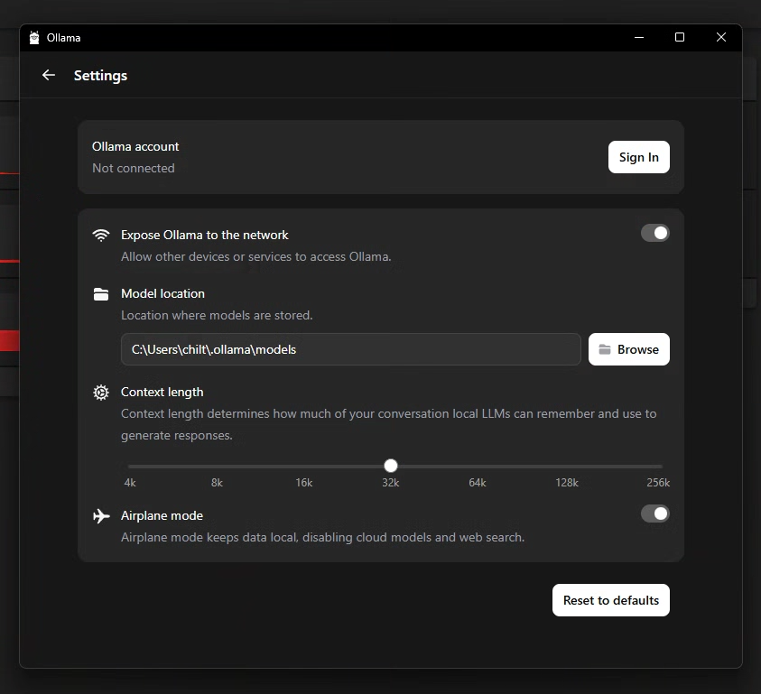Set context length to 64k

478,467
